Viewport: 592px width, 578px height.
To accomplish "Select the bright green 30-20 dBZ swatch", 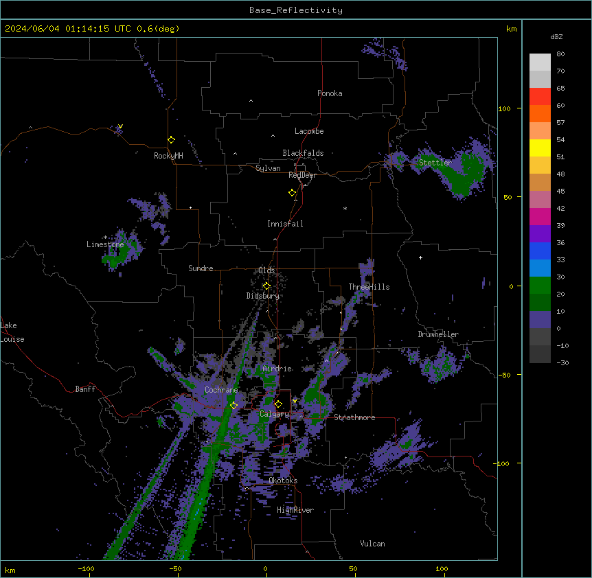I will tap(540, 286).
